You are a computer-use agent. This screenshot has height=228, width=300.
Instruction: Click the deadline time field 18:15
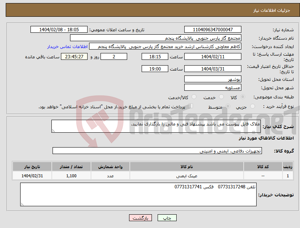pos(155,56)
